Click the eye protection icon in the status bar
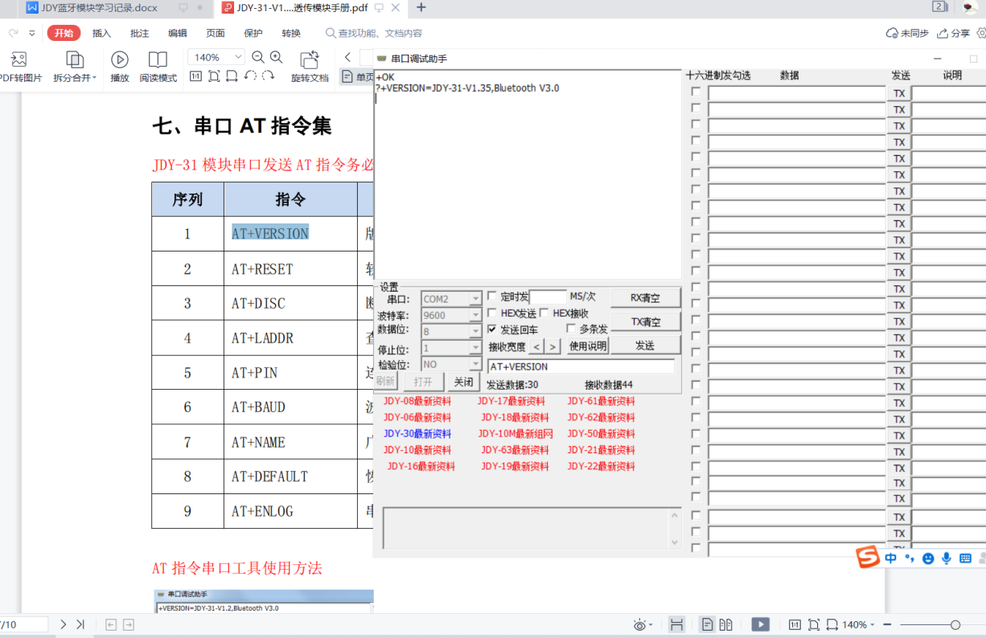The width and height of the screenshot is (986, 638). pos(640,624)
